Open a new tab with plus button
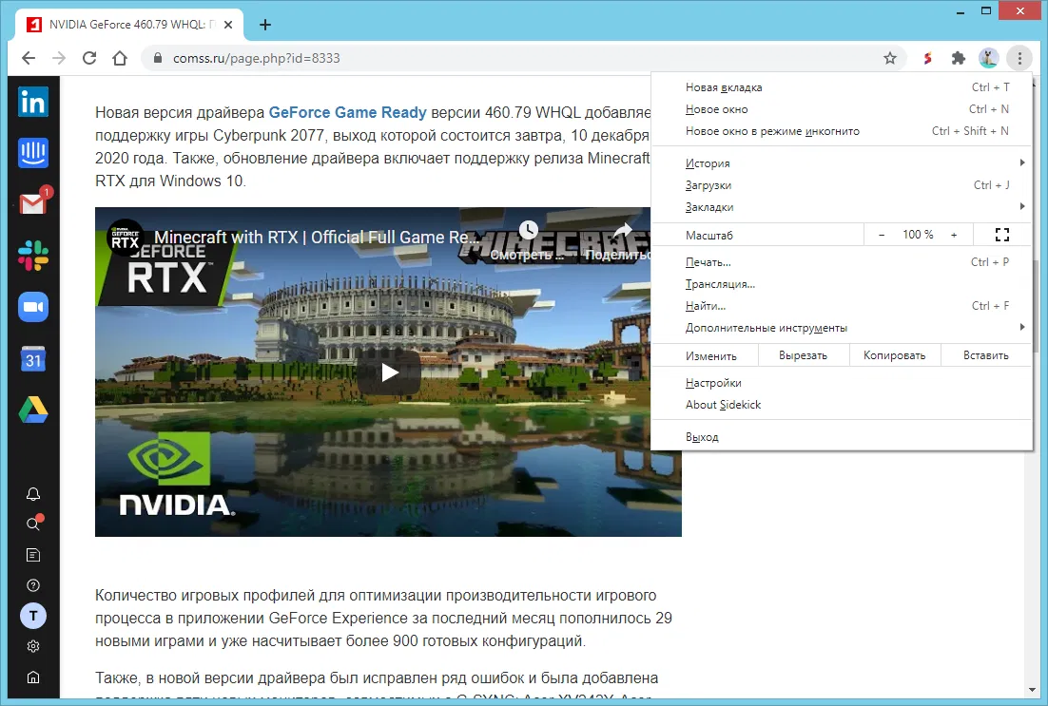This screenshot has height=706, width=1048. 265,25
